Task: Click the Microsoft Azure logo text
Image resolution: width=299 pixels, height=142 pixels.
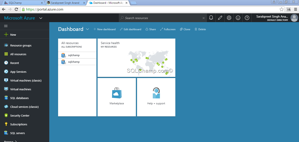Action: 20,18
